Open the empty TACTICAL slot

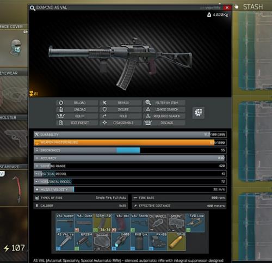(x=102, y=242)
